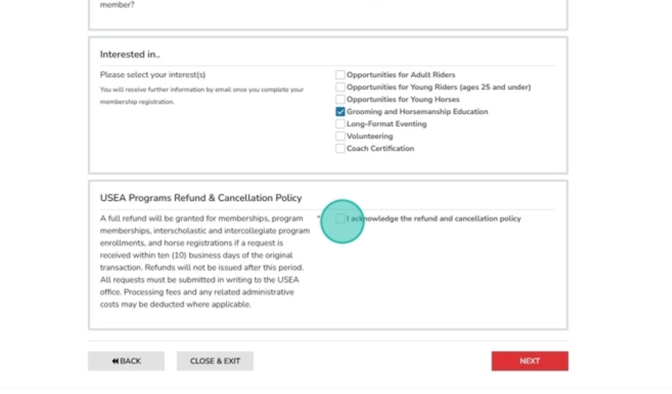Click the 'Volunteering' label text
Viewport: 672px width, 394px height.
[x=369, y=136]
